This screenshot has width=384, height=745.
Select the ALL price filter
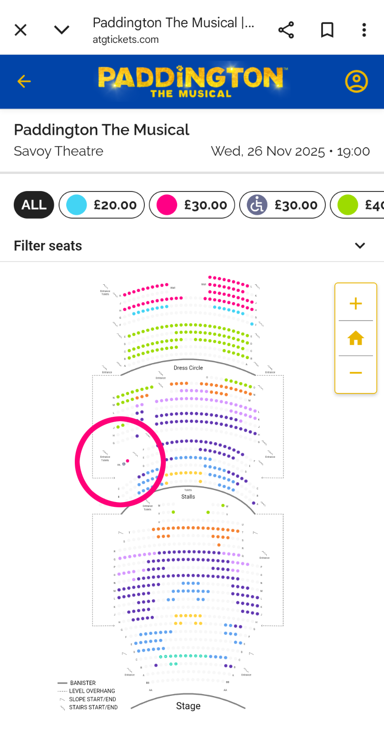click(x=34, y=205)
